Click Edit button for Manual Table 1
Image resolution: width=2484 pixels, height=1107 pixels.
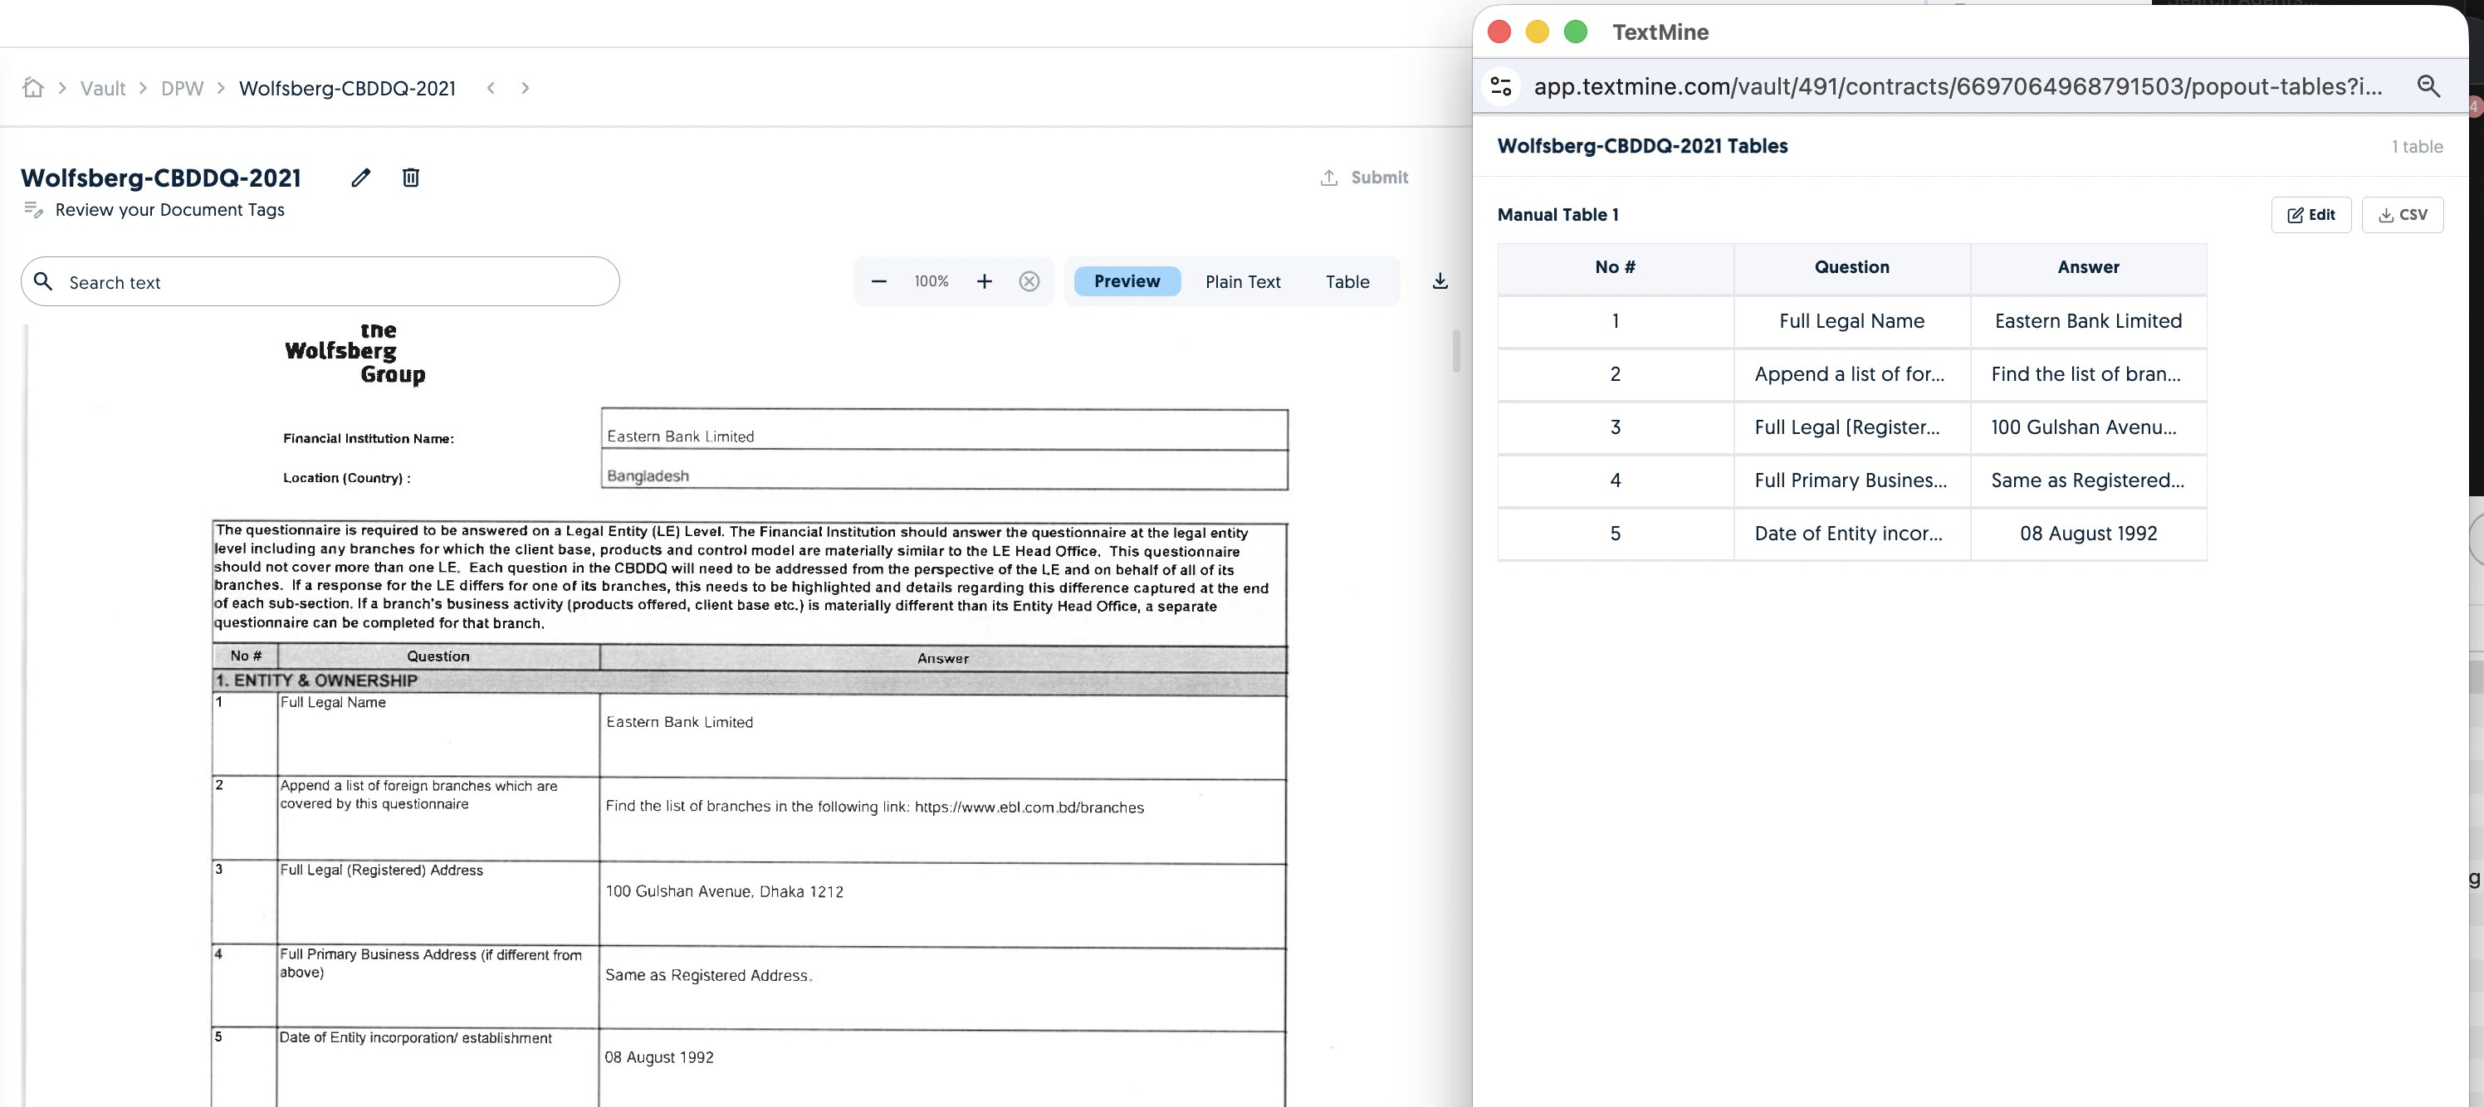[2310, 215]
